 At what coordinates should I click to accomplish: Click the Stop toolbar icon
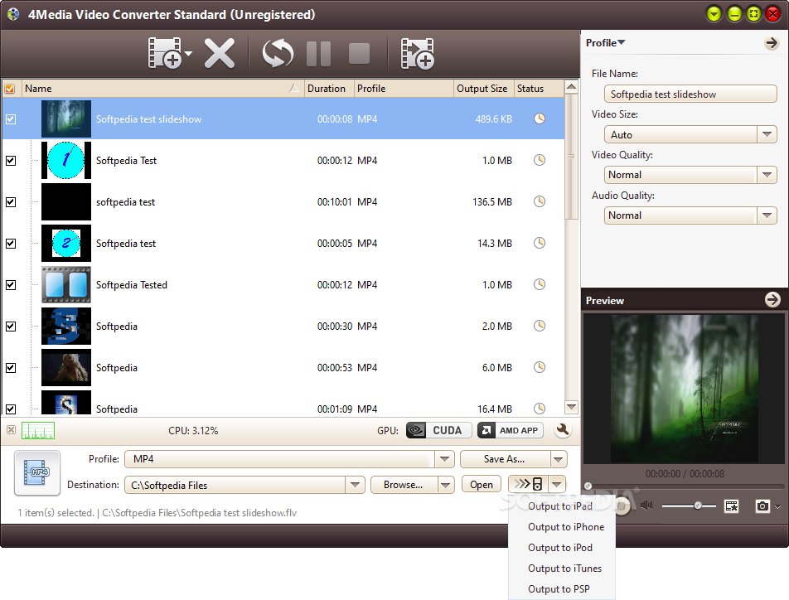pyautogui.click(x=360, y=53)
